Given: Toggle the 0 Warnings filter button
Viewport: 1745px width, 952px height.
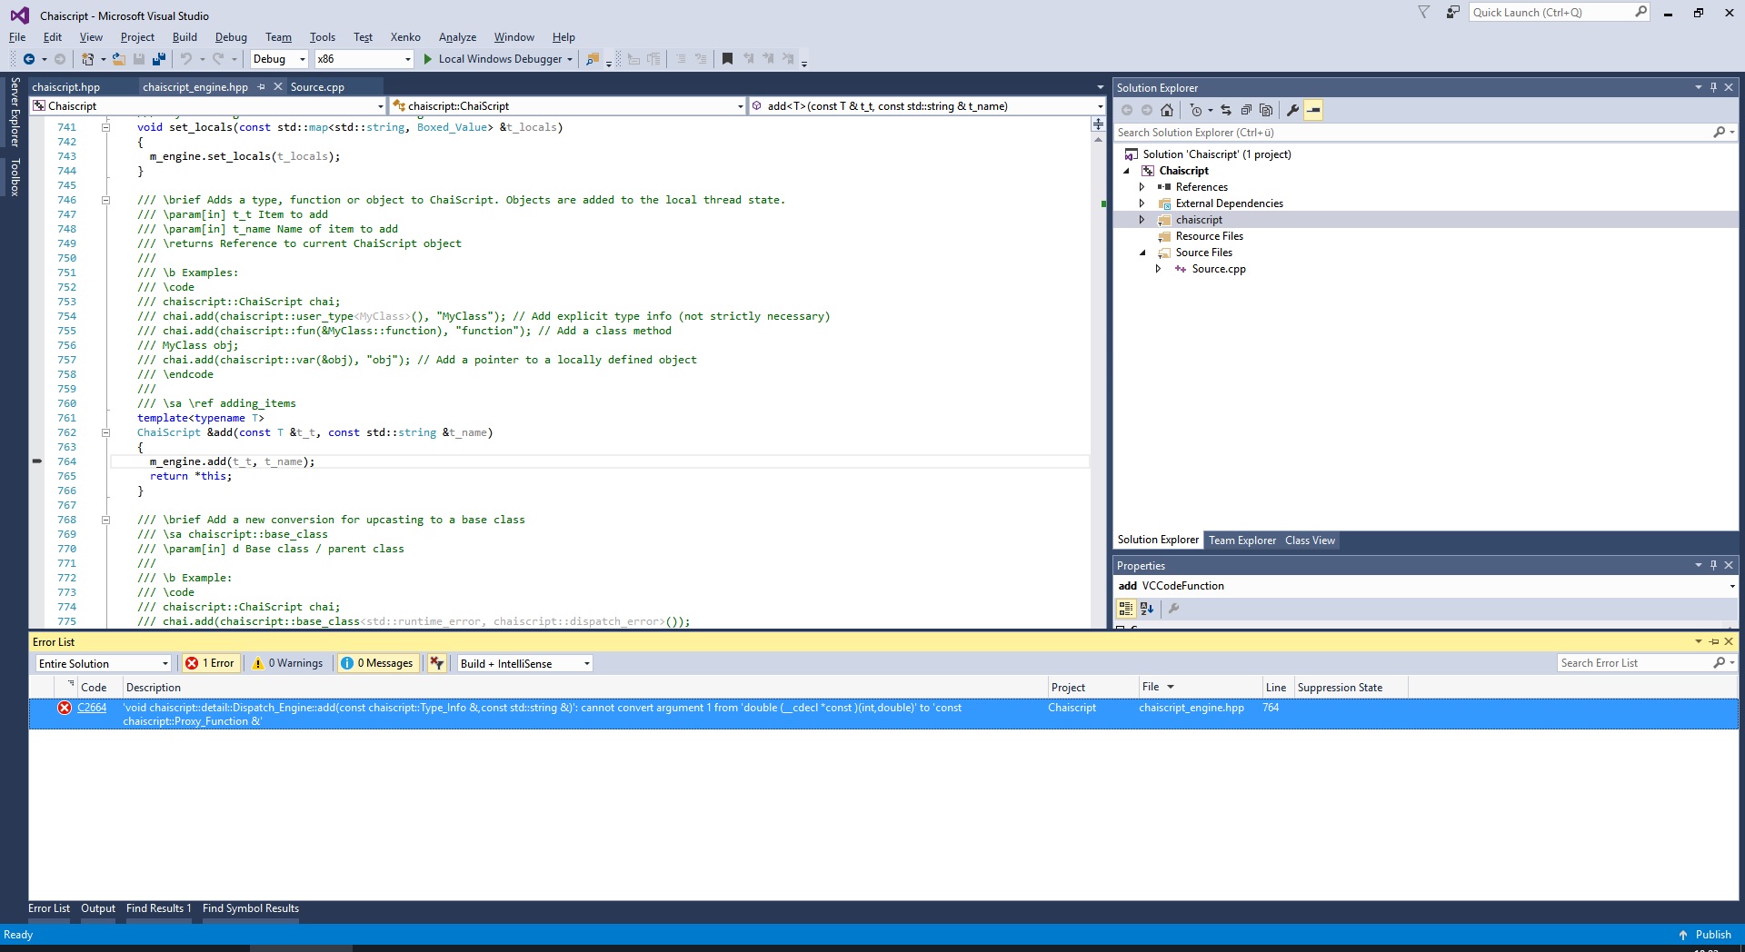Looking at the screenshot, I should point(287,663).
